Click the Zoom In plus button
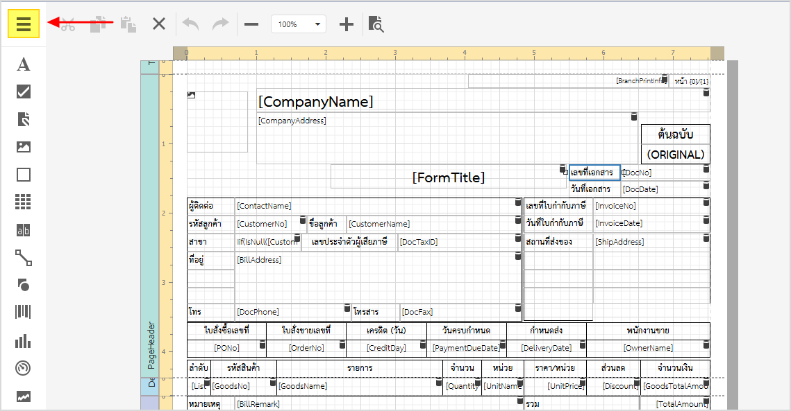Viewport: 791px width, 411px height. [x=346, y=24]
